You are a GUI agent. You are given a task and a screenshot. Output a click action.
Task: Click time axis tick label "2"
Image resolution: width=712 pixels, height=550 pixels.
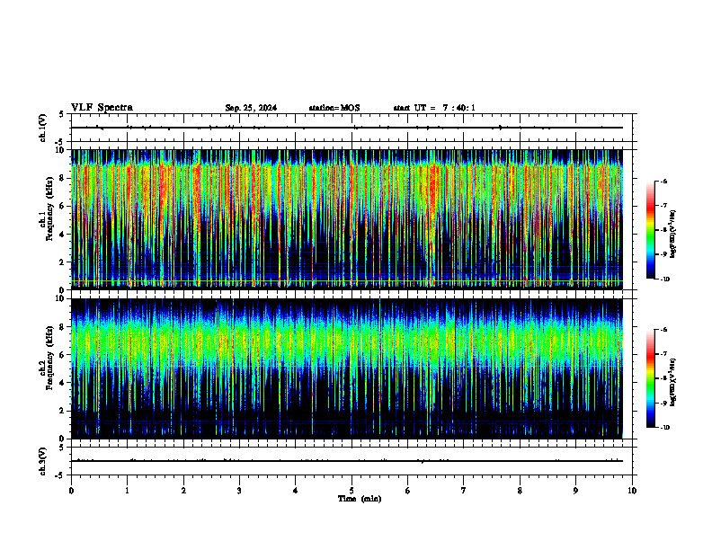pos(183,491)
